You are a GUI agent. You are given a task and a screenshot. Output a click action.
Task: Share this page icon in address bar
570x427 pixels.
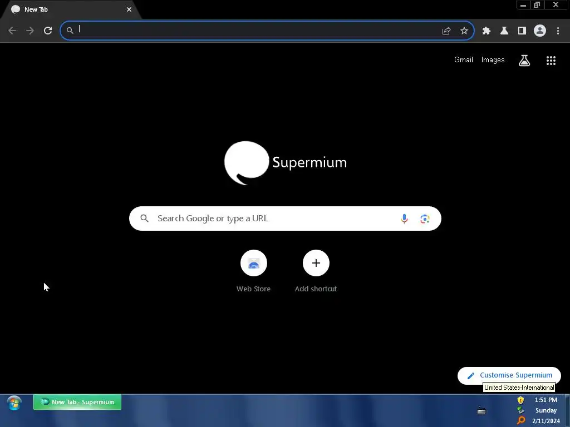[446, 31]
